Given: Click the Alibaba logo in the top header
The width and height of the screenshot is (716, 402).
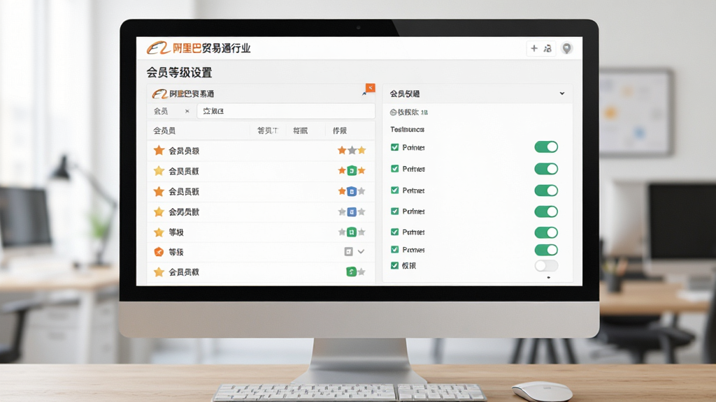Looking at the screenshot, I should point(158,48).
